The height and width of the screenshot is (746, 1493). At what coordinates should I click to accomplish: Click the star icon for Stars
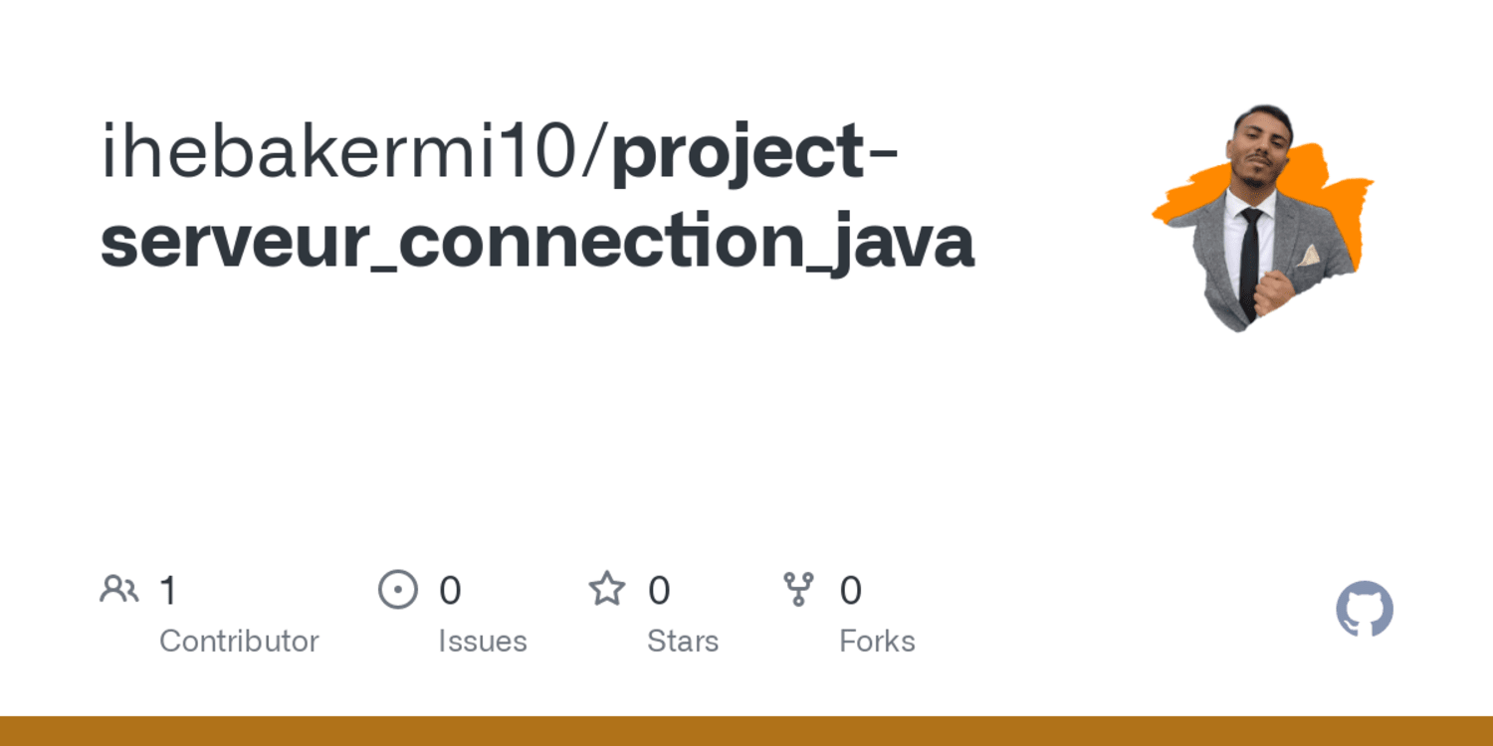point(607,589)
